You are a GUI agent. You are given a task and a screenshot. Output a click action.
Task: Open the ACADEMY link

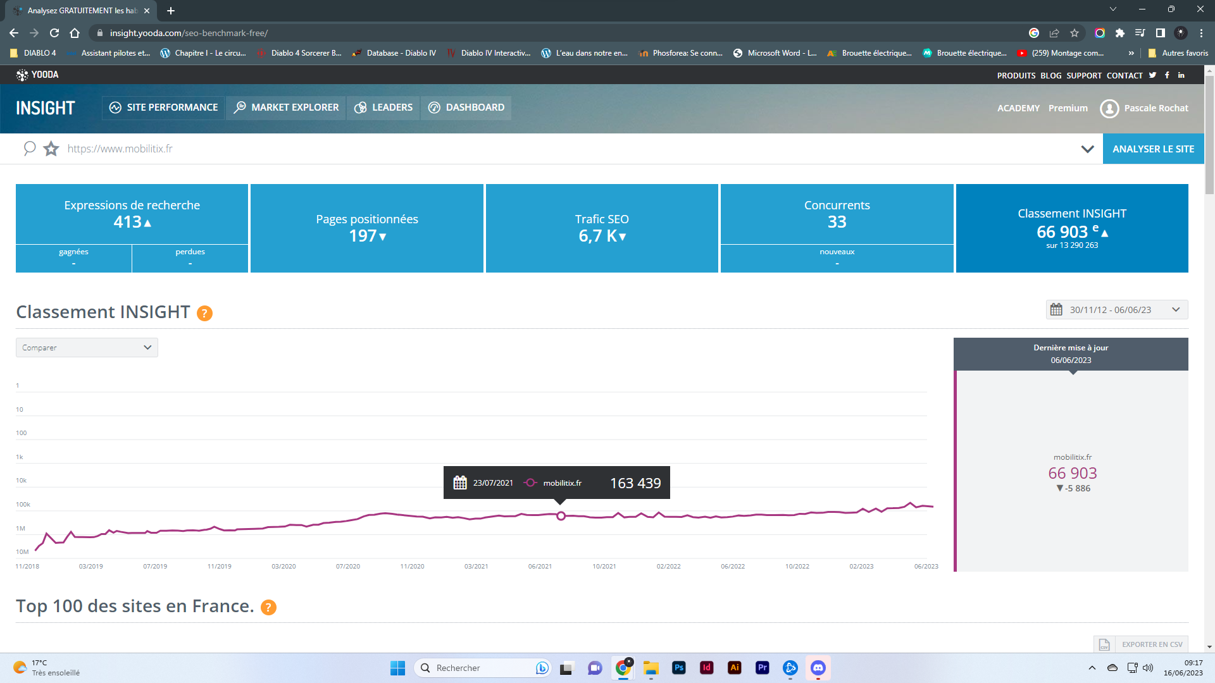1018,108
